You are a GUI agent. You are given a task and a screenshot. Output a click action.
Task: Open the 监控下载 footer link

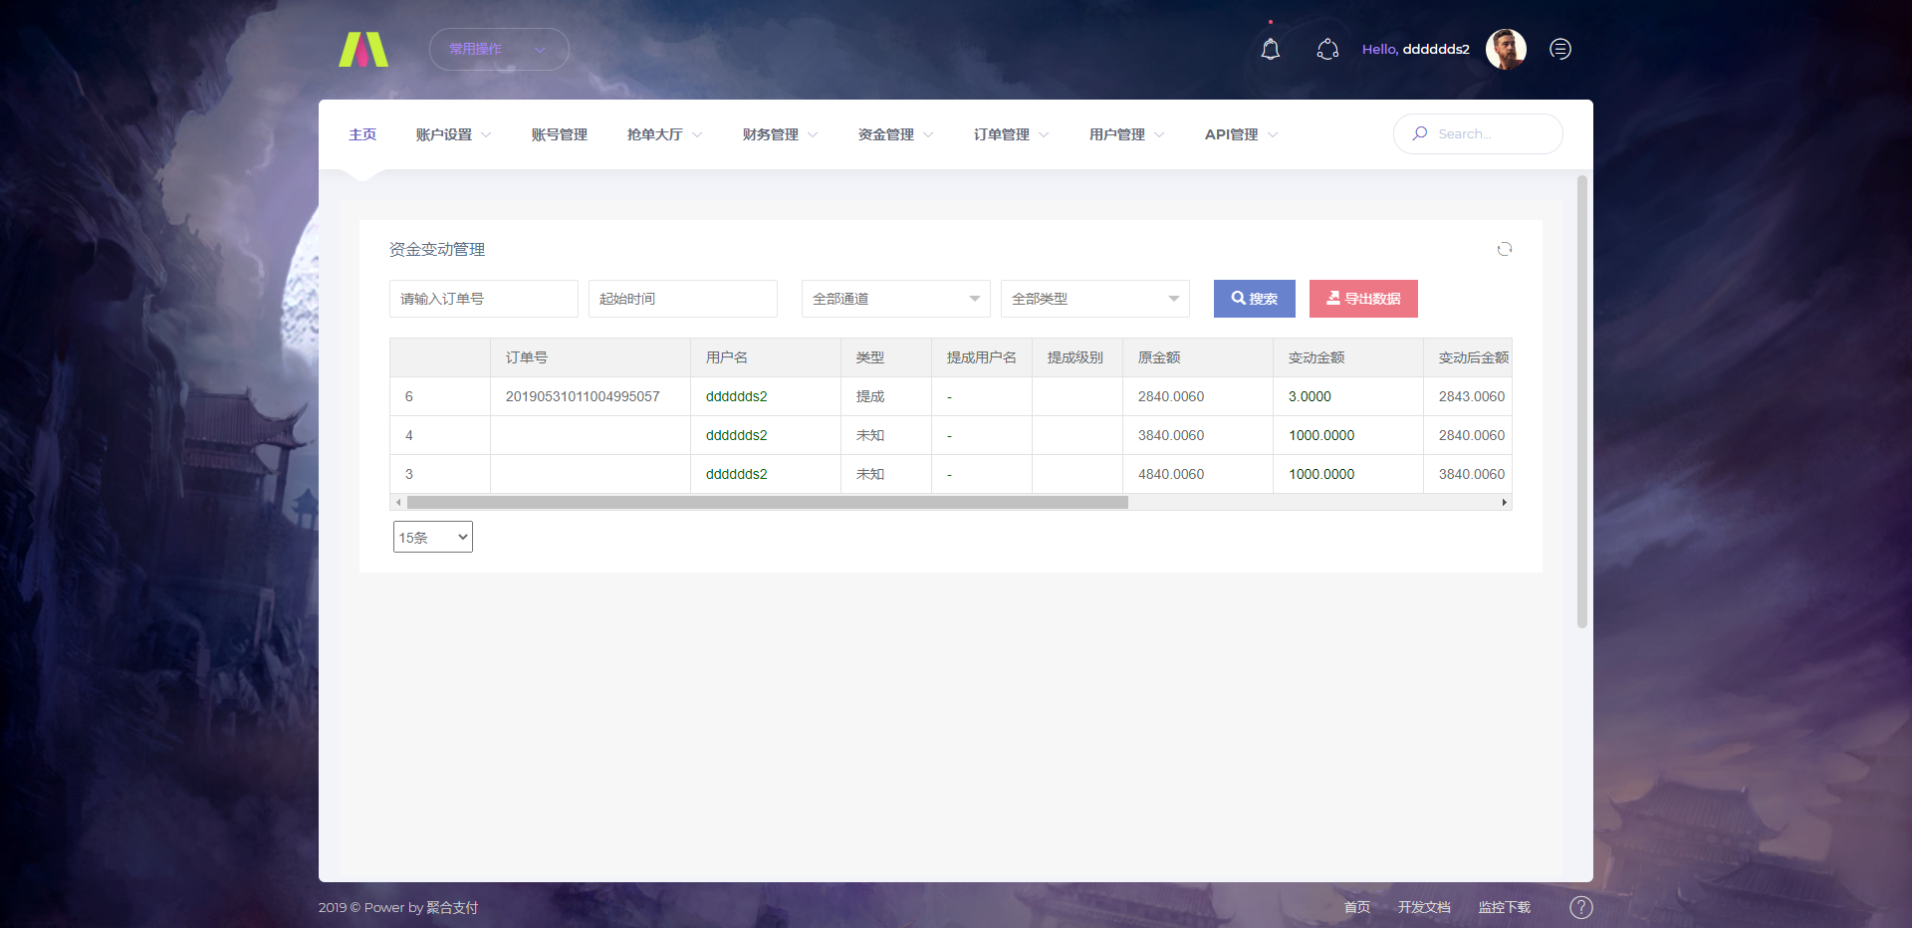[x=1505, y=907]
